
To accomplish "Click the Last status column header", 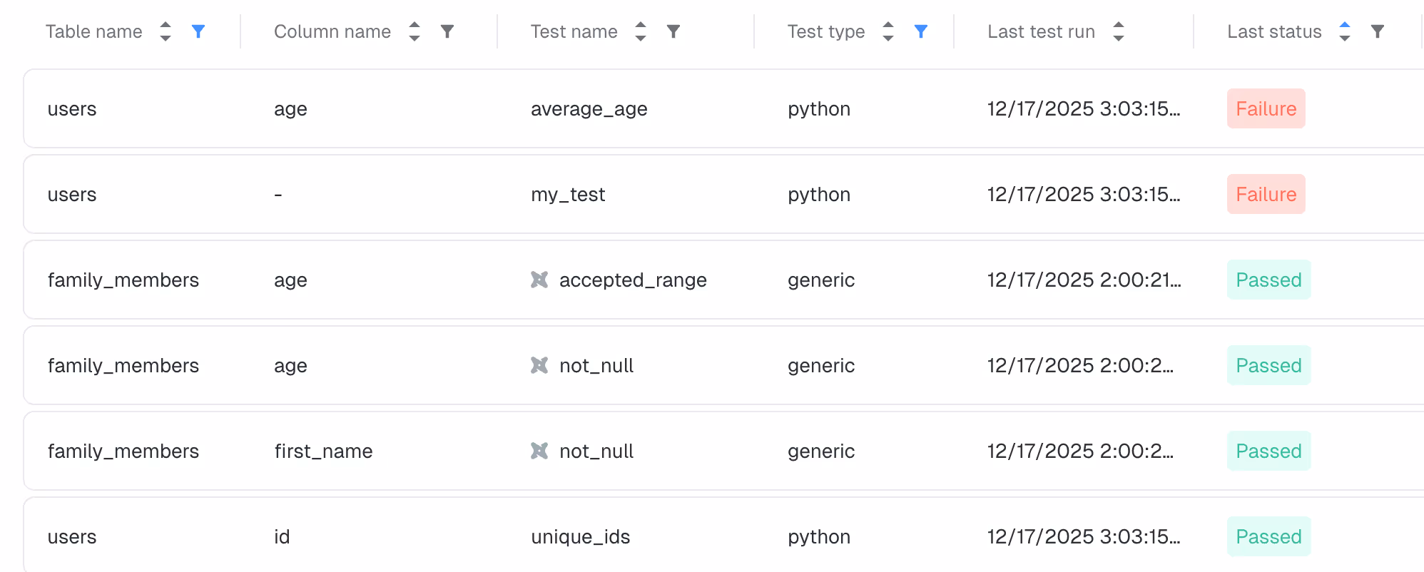I will pos(1274,31).
